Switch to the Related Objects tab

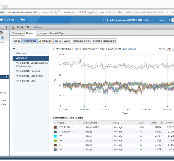58,33
